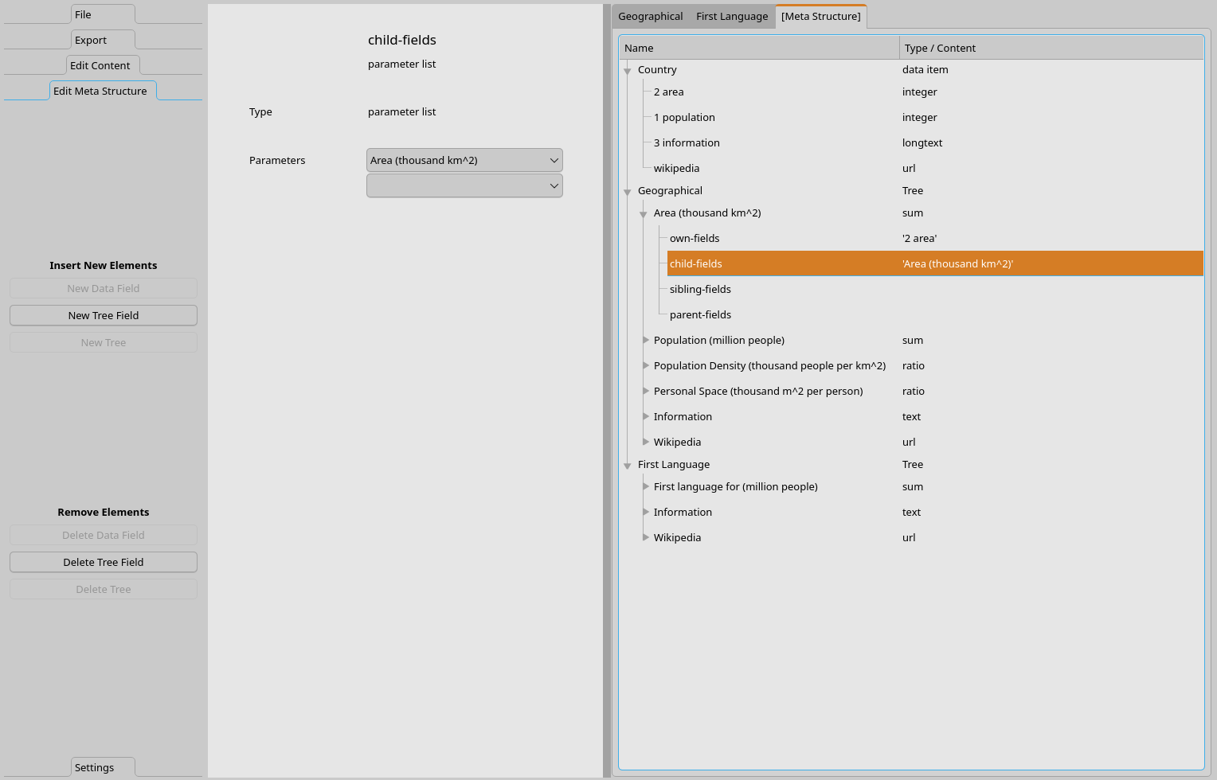The image size is (1217, 780).
Task: Open the Settings tab
Action: click(95, 767)
